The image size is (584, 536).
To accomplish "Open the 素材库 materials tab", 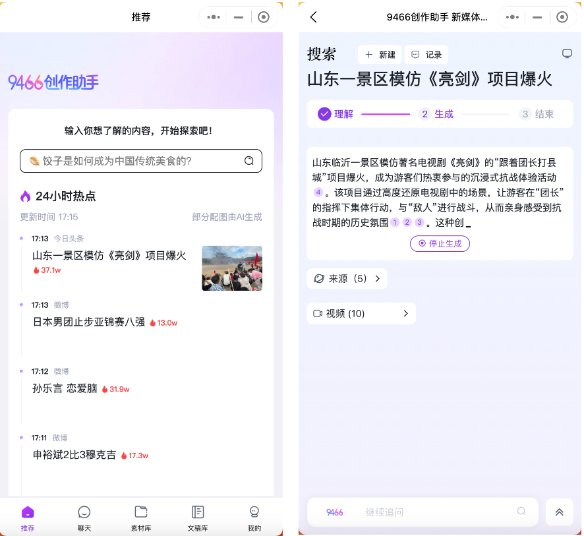I will 141,518.
